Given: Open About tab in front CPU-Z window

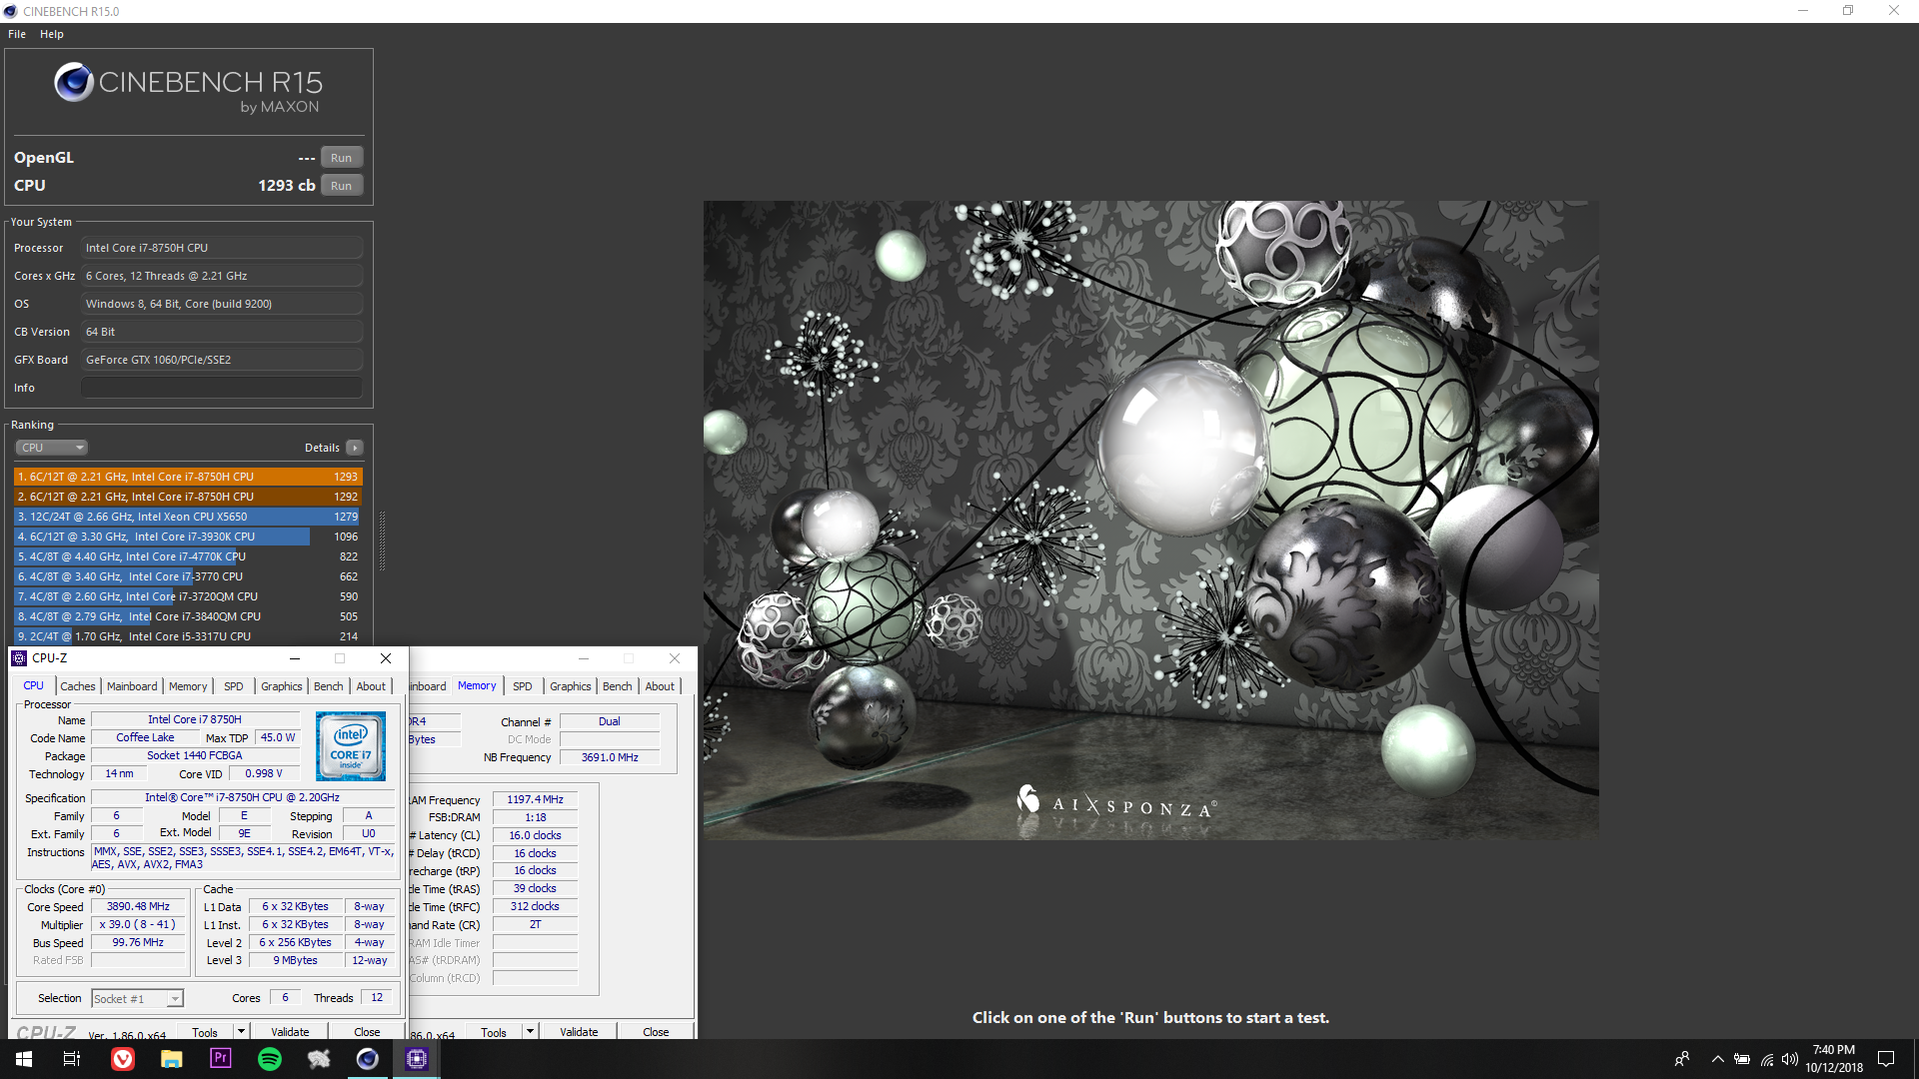Looking at the screenshot, I should 371,686.
